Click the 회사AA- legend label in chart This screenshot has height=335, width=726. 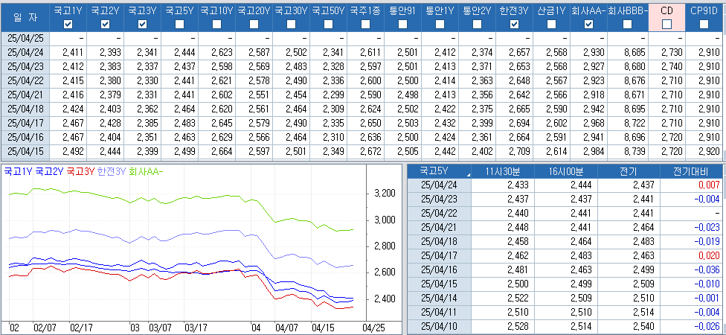146,171
